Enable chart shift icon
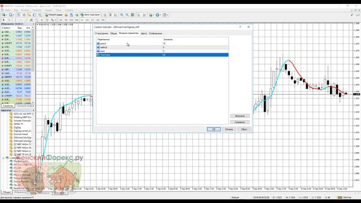 pos(144,15)
